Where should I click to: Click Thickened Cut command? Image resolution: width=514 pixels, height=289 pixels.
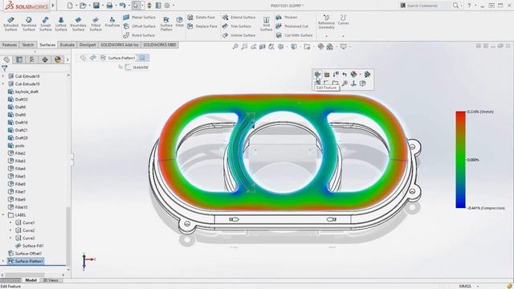point(292,26)
